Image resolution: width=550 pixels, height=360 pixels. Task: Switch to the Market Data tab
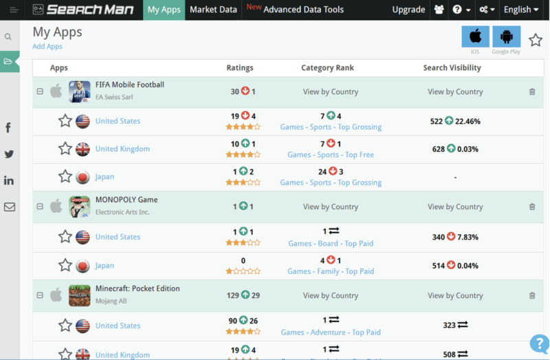(x=213, y=10)
